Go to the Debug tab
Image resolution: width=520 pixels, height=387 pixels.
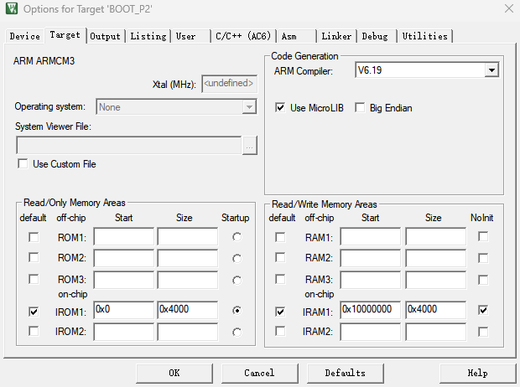point(375,36)
